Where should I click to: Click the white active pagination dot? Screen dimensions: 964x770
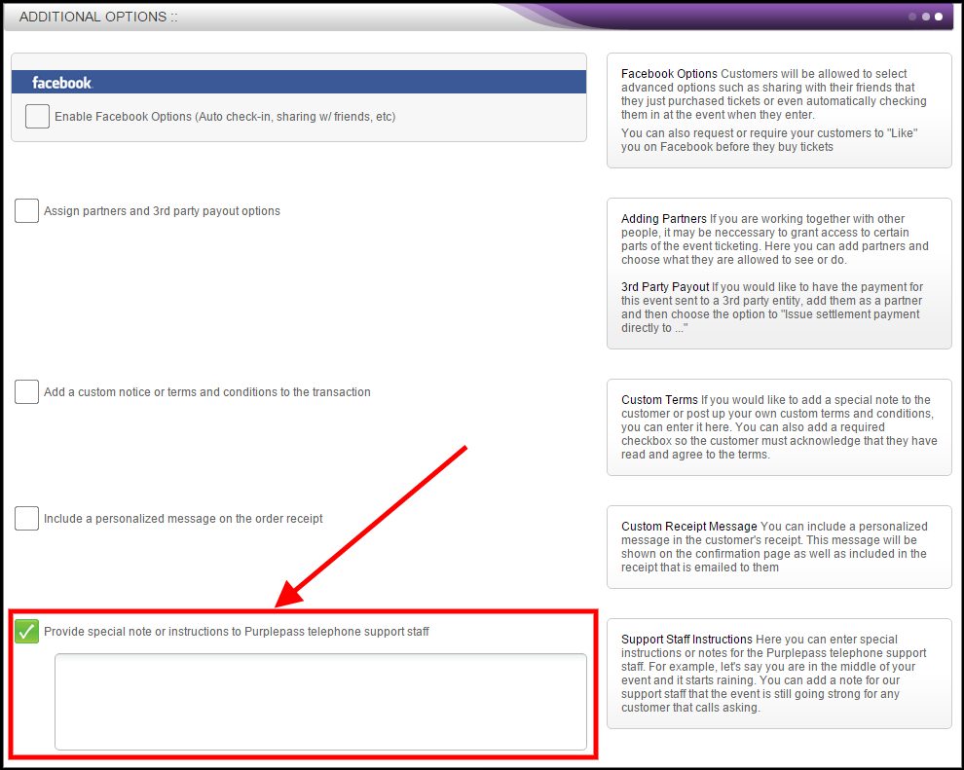(938, 17)
